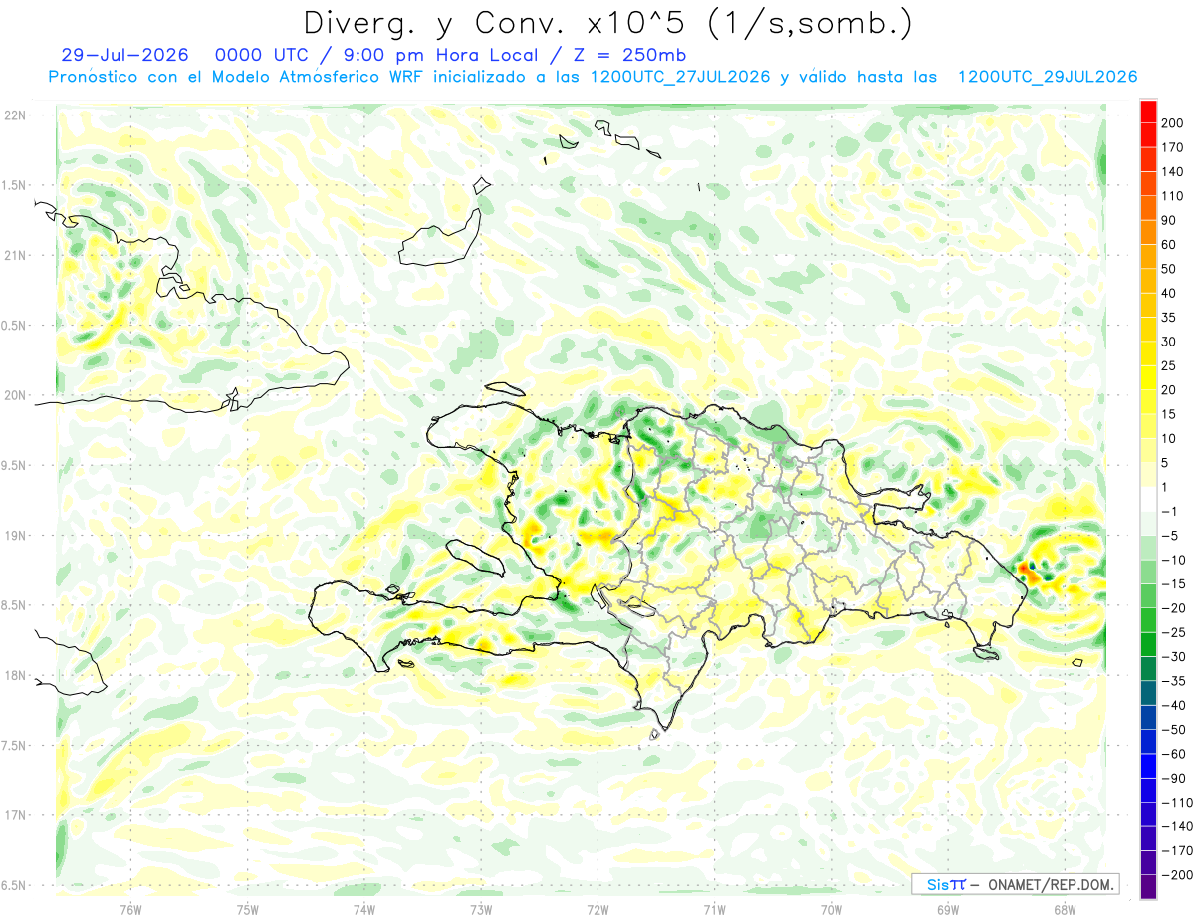Click the '0.5N' latitude label
This screenshot has width=1195, height=923.
[14, 326]
